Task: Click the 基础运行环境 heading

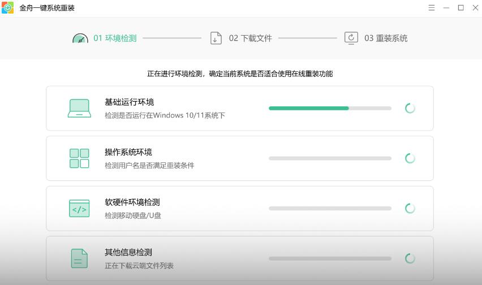Action: pyautogui.click(x=129, y=102)
